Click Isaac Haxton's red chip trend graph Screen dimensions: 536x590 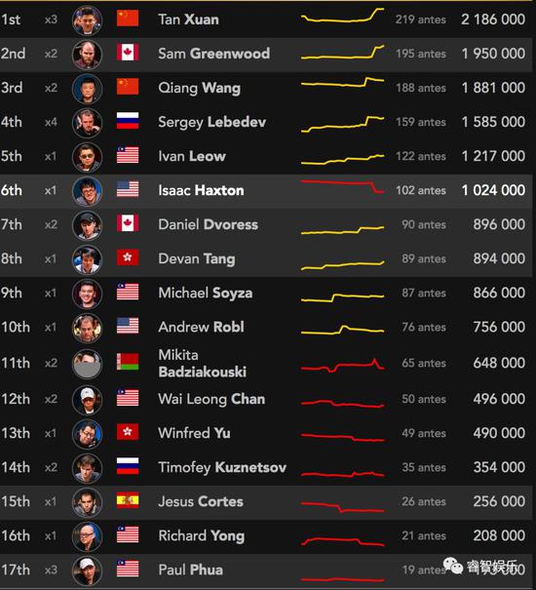tap(342, 187)
